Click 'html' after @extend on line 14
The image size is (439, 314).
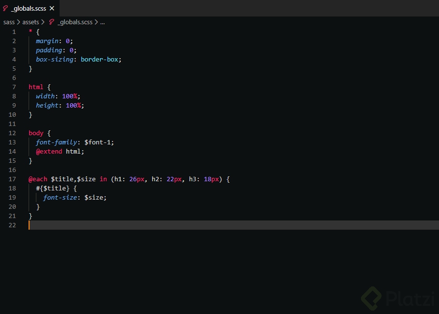pyautogui.click(x=73, y=152)
